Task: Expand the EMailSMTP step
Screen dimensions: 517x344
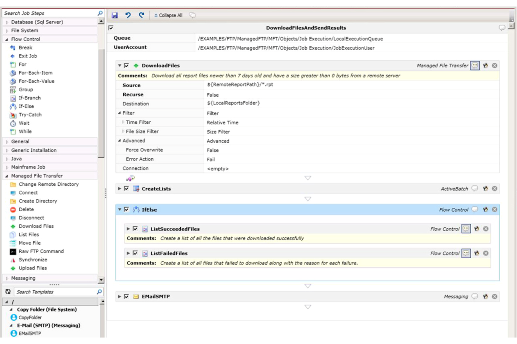Action: (119, 296)
